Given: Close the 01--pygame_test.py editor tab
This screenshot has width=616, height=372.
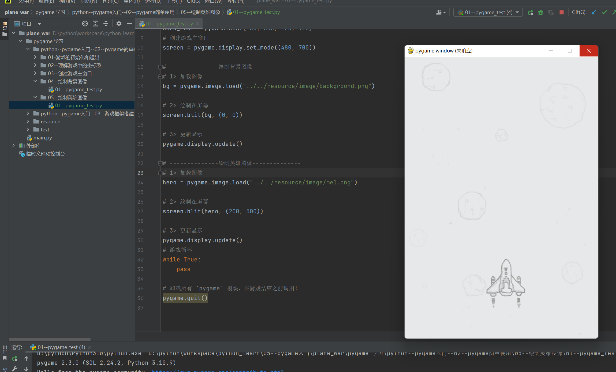Looking at the screenshot, I should [198, 24].
